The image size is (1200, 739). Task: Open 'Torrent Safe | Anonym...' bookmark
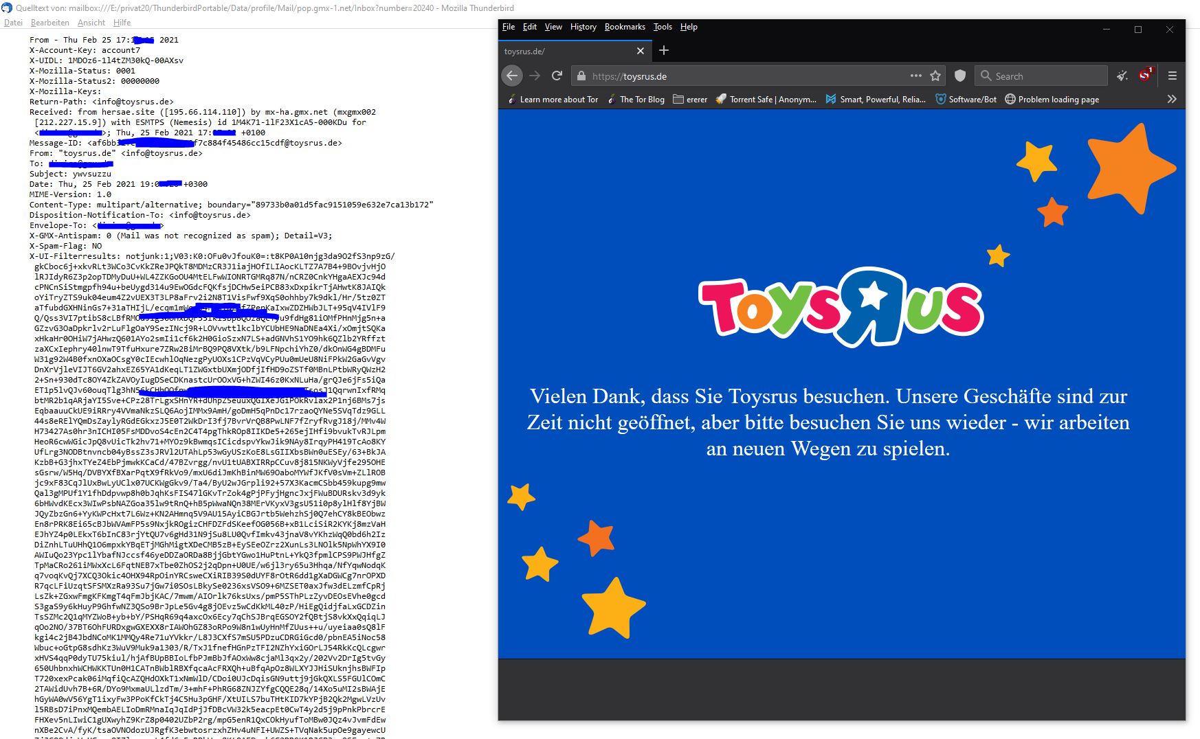pos(766,99)
